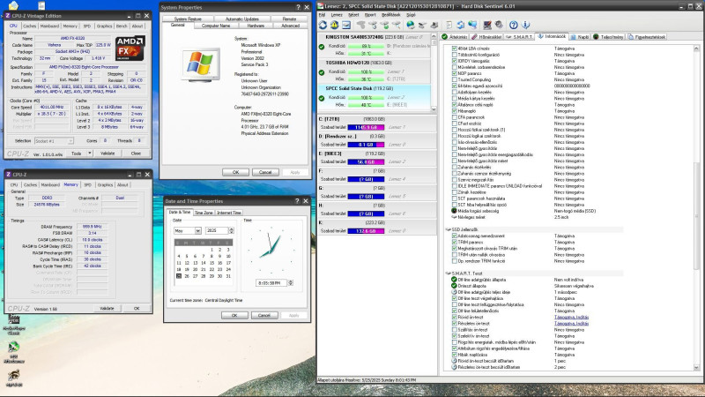The image size is (705, 397).
Task: Click the green check icon beside TOSHIBA disk
Action: [322, 72]
